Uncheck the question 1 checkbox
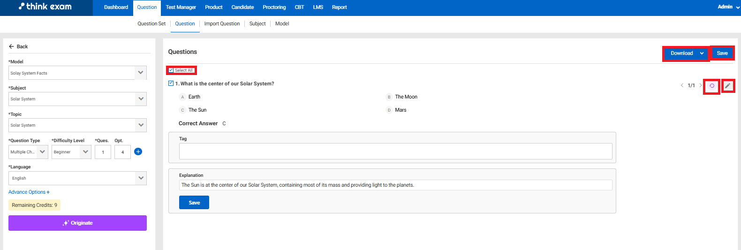741x250 pixels. tap(171, 83)
